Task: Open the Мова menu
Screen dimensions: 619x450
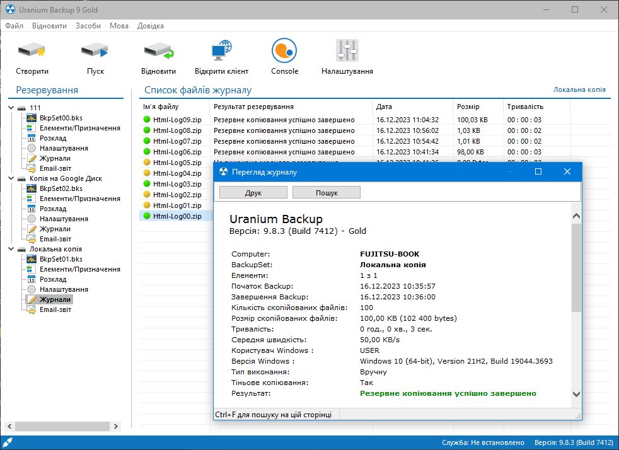Action: (x=119, y=26)
